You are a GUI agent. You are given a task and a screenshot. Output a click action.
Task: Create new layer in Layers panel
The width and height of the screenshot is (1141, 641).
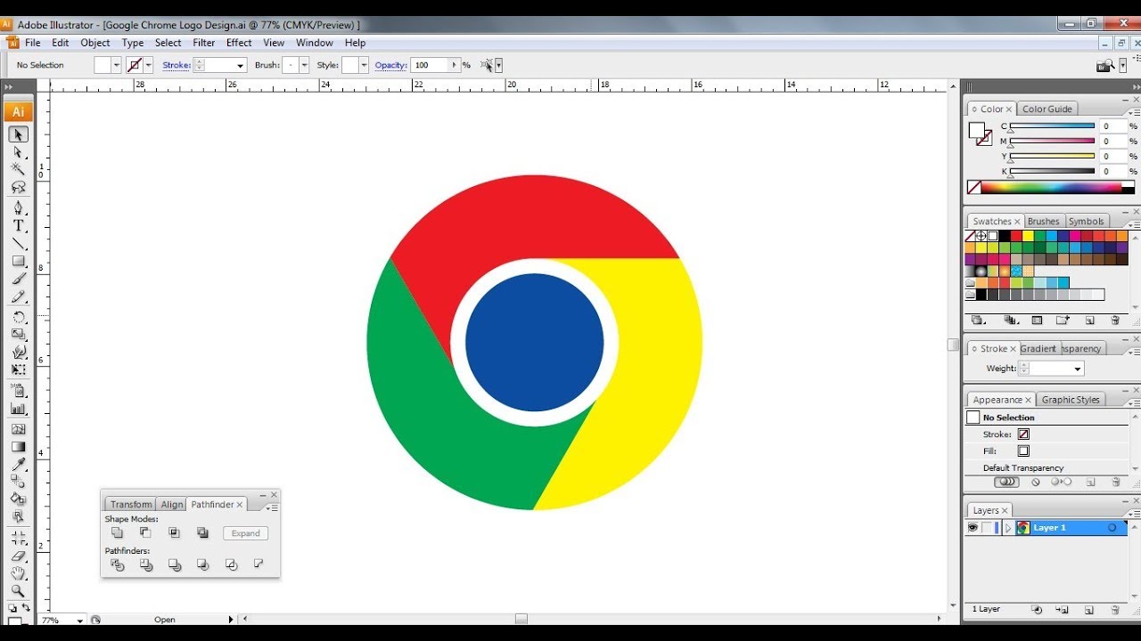(x=1089, y=610)
